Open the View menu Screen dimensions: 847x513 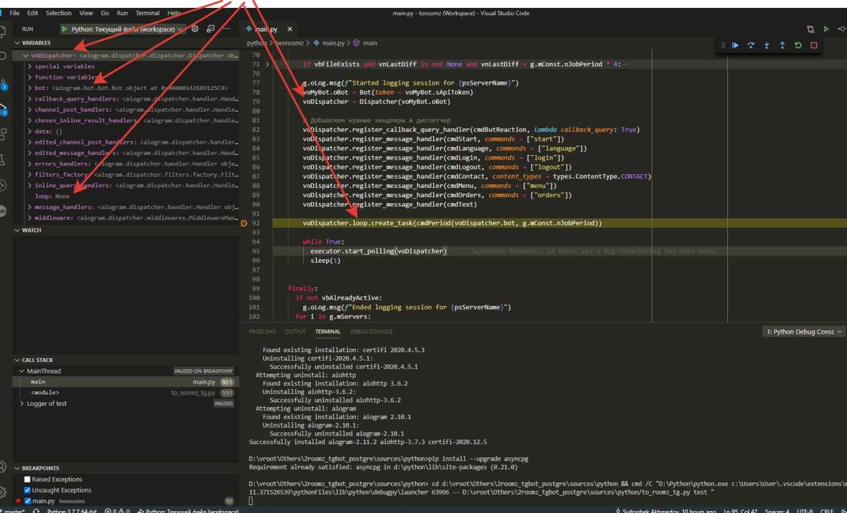tap(86, 13)
